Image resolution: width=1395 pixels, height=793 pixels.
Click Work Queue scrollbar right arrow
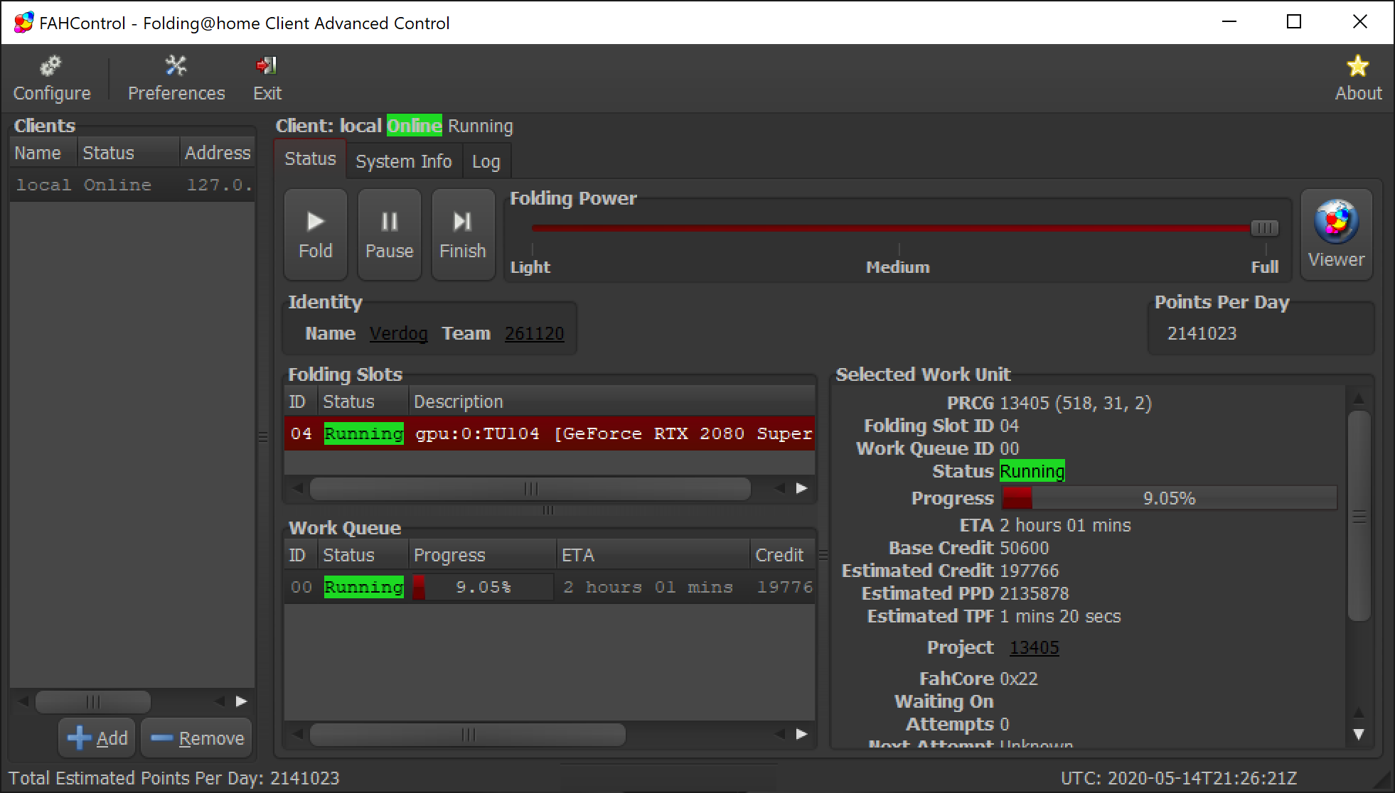point(801,734)
